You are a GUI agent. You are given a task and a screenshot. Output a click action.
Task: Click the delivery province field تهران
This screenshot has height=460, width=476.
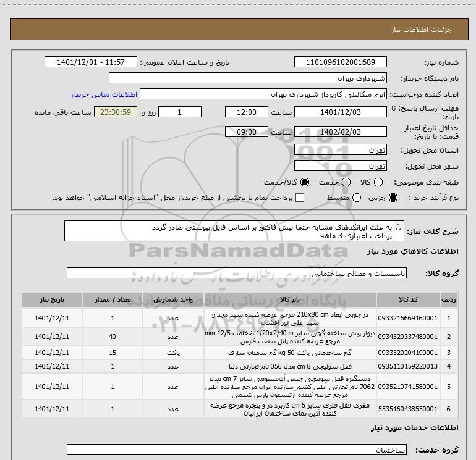340,150
